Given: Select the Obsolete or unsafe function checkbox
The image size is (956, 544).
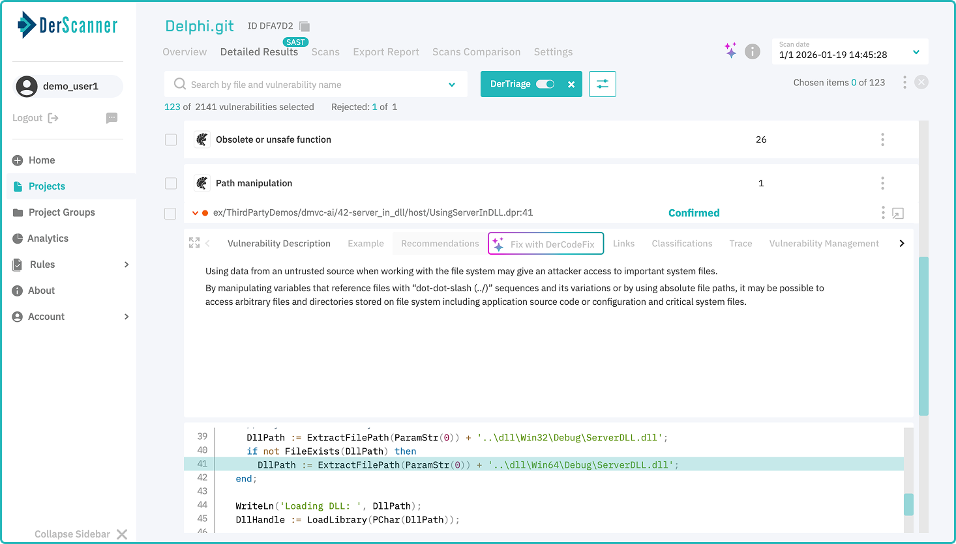Looking at the screenshot, I should pos(170,139).
